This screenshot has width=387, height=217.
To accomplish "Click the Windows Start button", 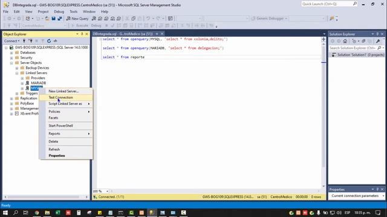I will (x=5, y=213).
